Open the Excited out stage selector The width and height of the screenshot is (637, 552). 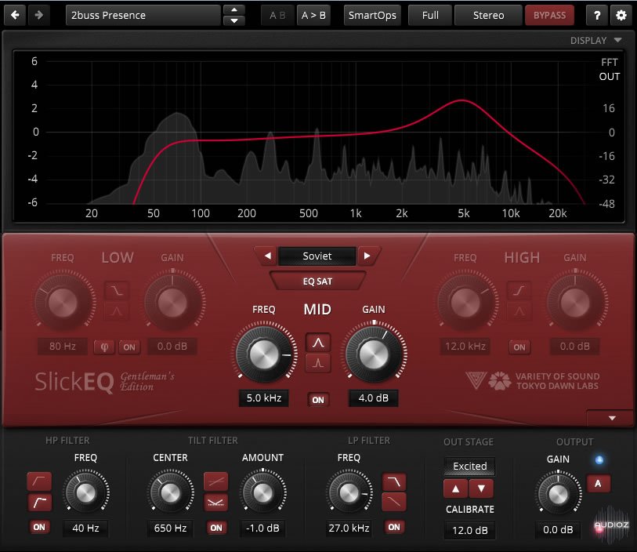pos(469,467)
